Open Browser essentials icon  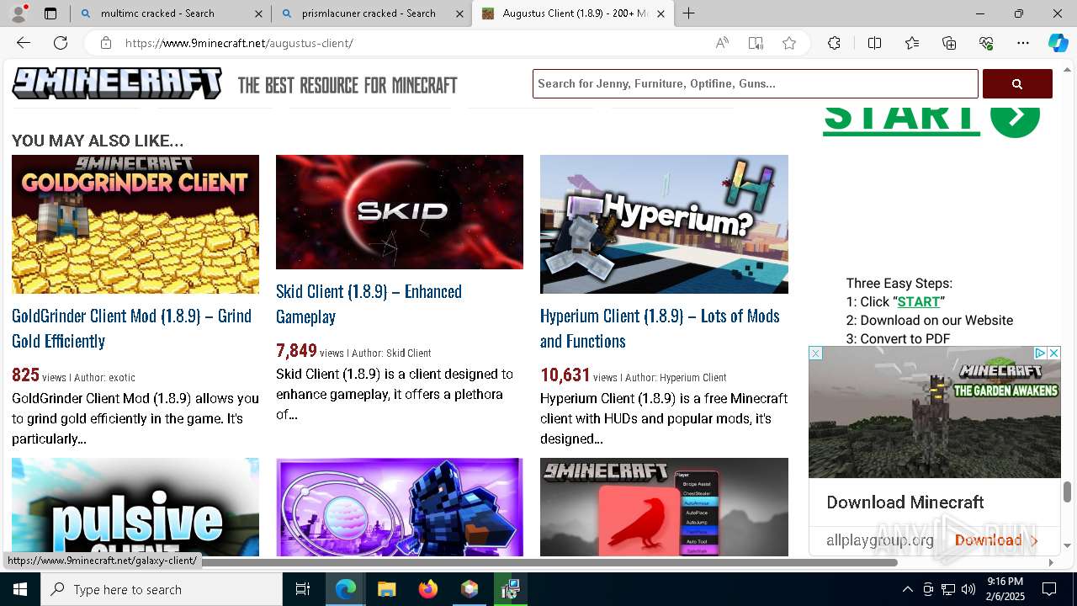tap(986, 43)
